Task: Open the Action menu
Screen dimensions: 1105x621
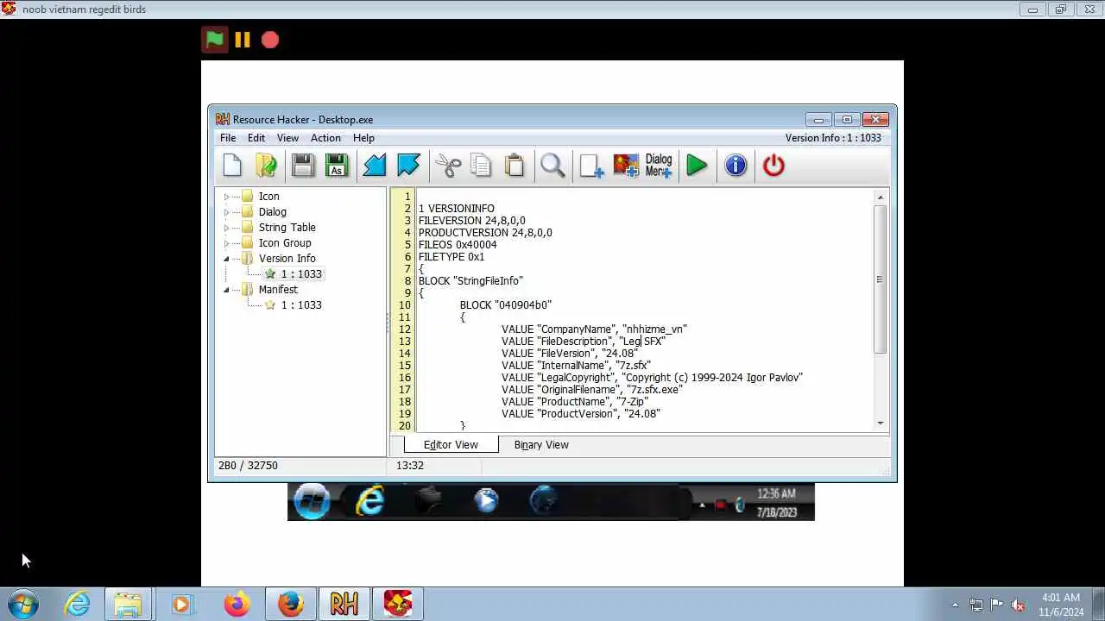Action: click(x=325, y=138)
